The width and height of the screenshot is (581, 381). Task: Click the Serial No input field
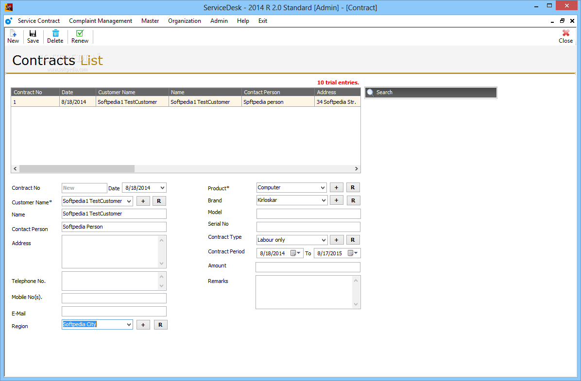308,227
